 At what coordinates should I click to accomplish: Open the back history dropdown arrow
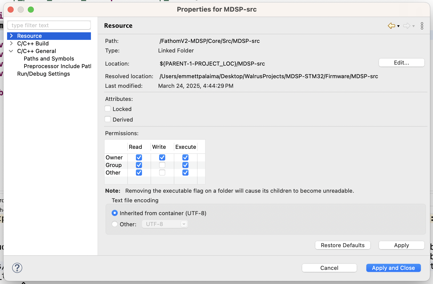click(x=398, y=26)
